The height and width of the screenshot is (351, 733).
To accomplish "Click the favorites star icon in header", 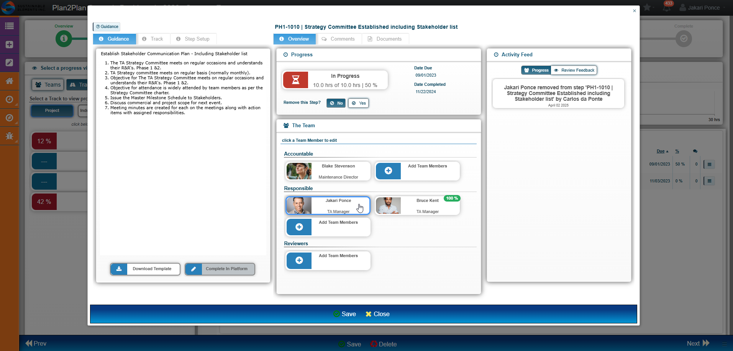I will [x=647, y=7].
